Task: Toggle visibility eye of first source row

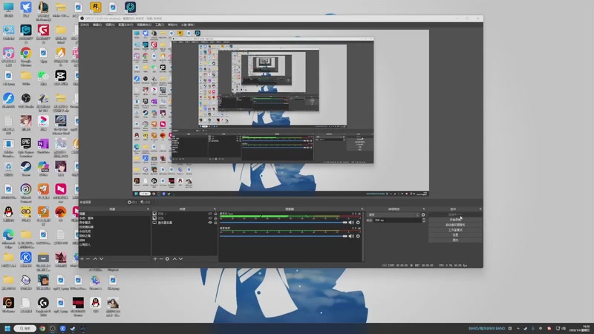Action: (x=210, y=214)
